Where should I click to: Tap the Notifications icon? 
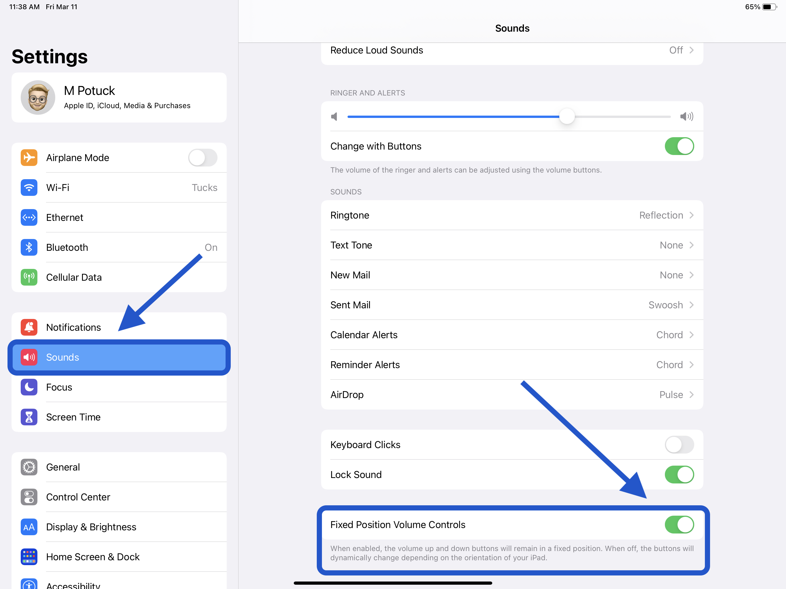pos(29,327)
